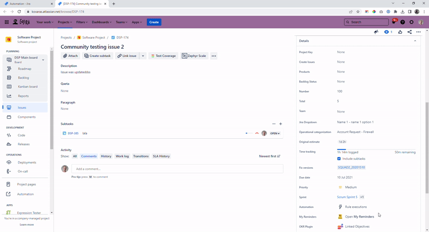429x232 pixels.
Task: Click the subtask priority arrow icon
Action: 257,133
